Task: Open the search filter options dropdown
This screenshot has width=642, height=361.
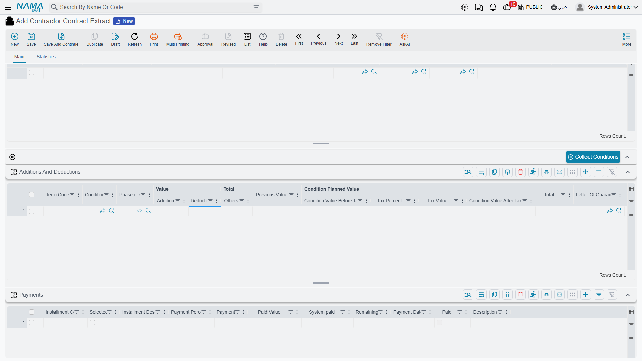Action: 256,7
